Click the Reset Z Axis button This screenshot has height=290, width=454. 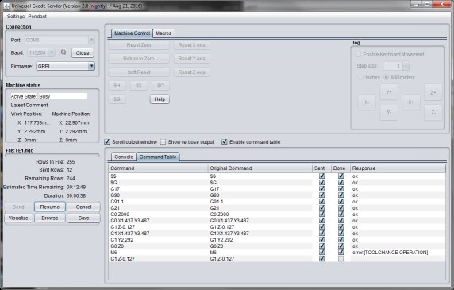click(191, 72)
